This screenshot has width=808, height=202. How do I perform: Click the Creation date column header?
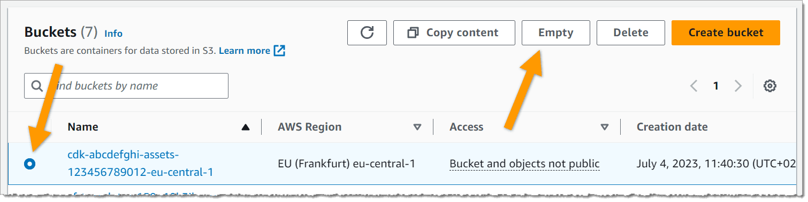[672, 127]
